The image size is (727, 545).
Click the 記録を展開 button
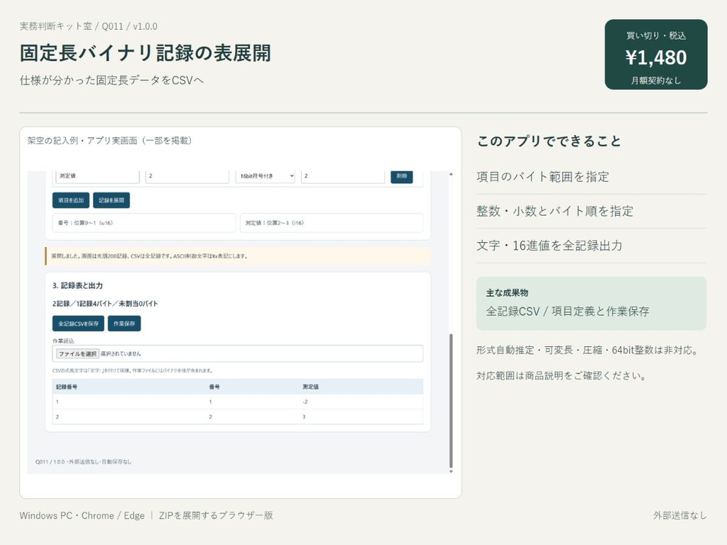tap(111, 200)
